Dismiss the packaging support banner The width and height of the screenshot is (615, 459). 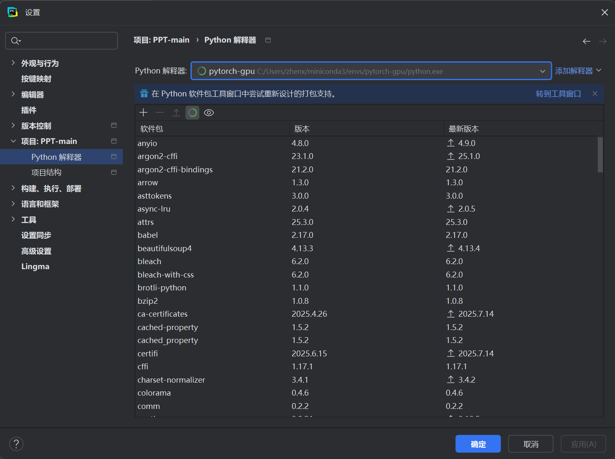pyautogui.click(x=595, y=93)
